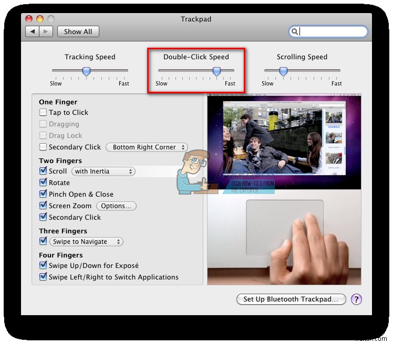Uncheck Swipe Left/Right to Switch Applications
The height and width of the screenshot is (344, 393).
click(x=43, y=277)
